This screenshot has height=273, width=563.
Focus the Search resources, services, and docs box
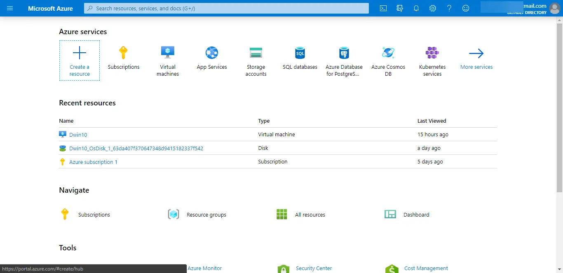(x=226, y=8)
